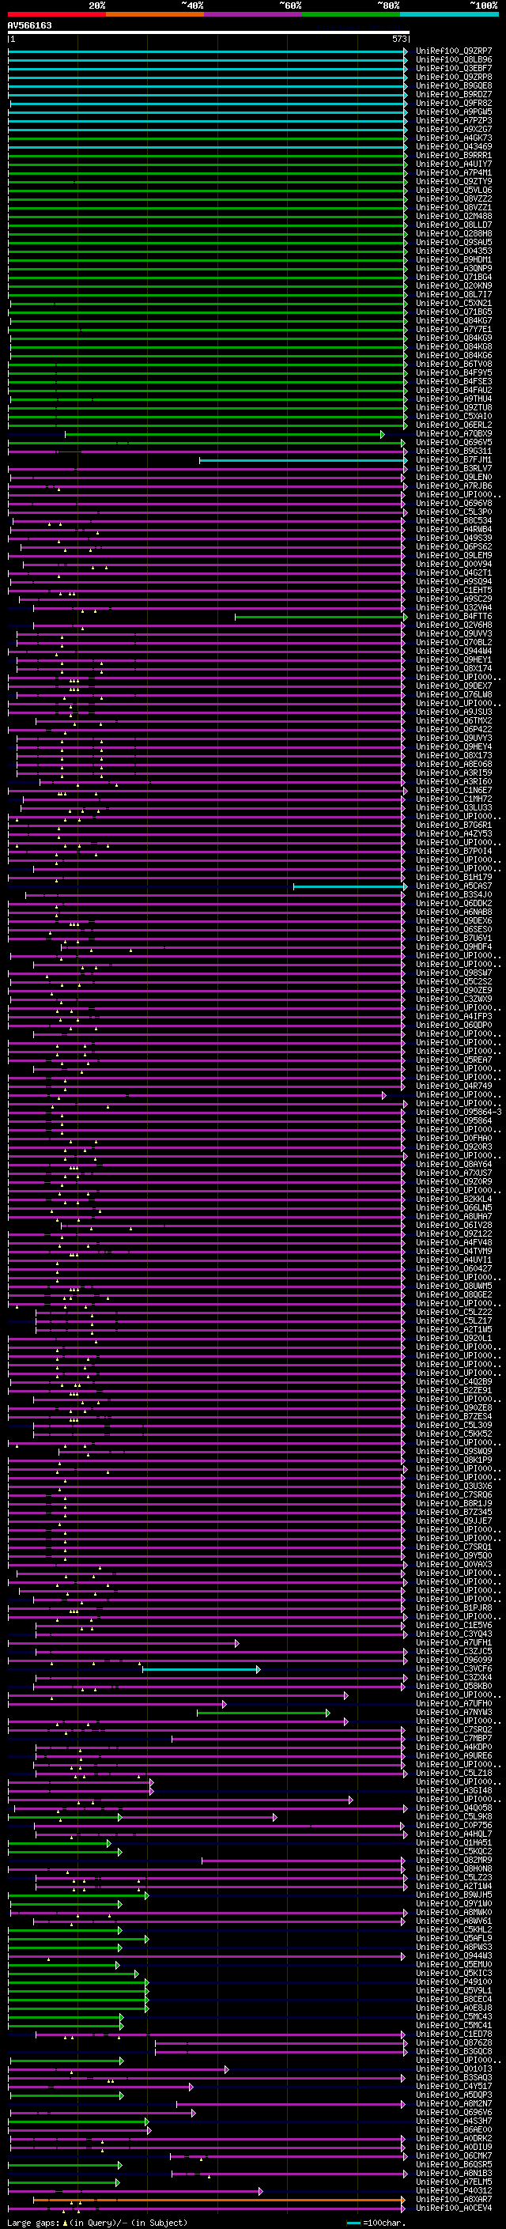Click the short green alignment bar for A7QBX9
The width and height of the screenshot is (506, 2229).
click(x=225, y=434)
